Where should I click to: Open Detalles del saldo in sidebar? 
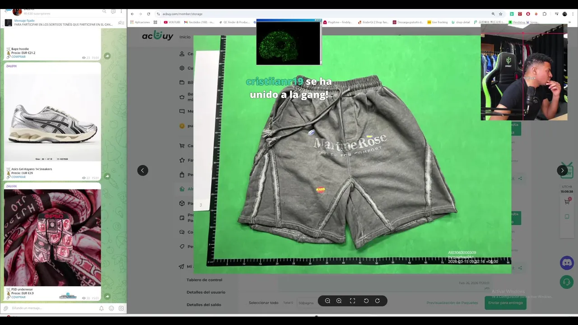(204, 305)
